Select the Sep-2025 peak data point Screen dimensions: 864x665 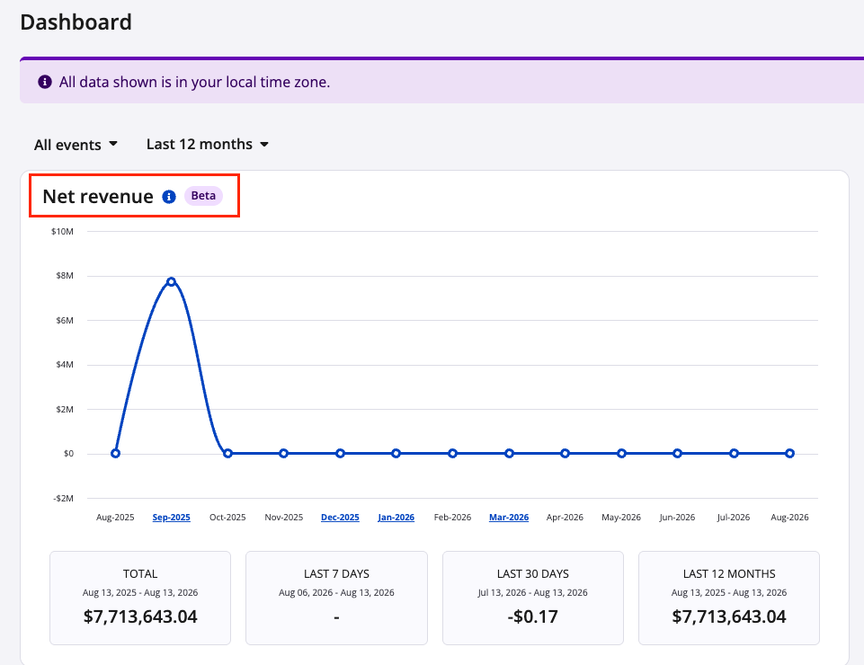click(x=172, y=281)
